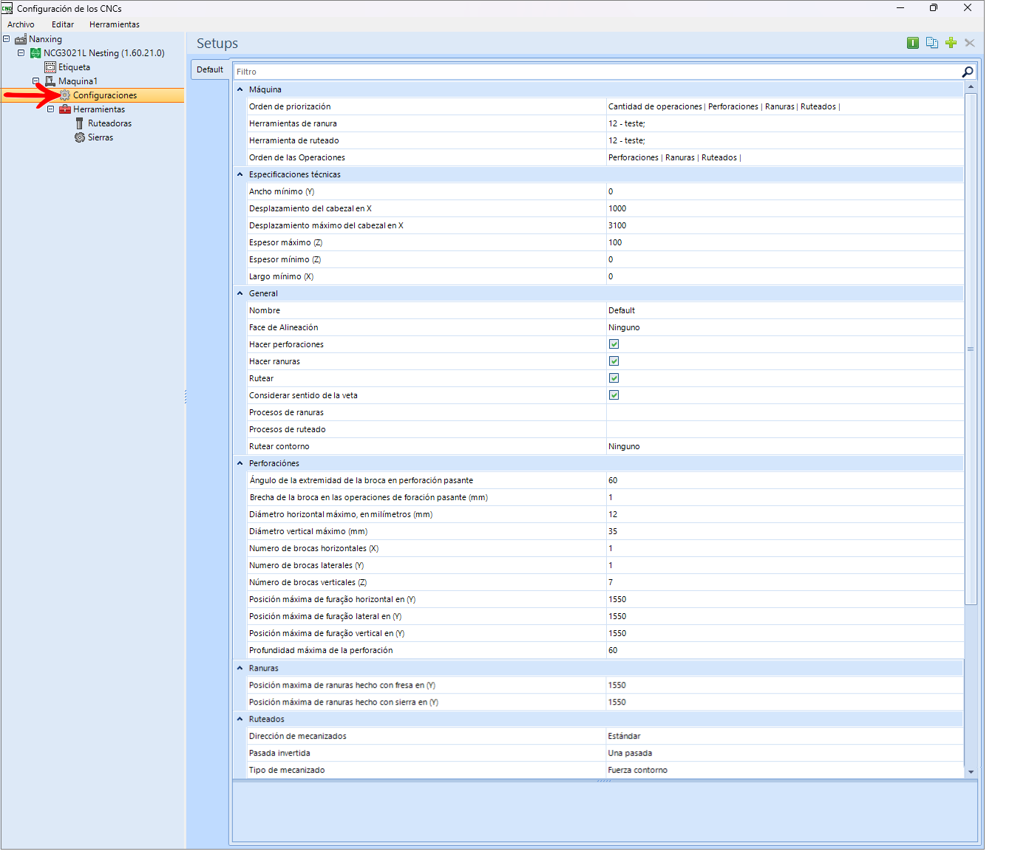Viewport: 1012px width, 857px height.
Task: Click the Filtro search input field
Action: 597,72
